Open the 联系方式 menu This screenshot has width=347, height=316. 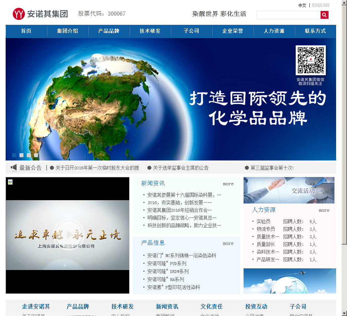click(x=315, y=31)
